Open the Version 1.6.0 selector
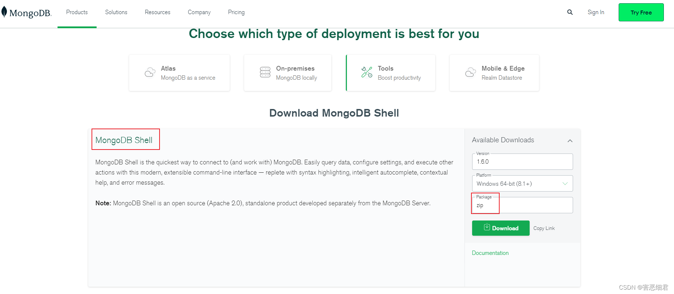674x294 pixels. coord(522,161)
